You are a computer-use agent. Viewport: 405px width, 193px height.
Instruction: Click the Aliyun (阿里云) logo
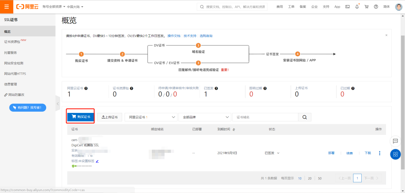click(27, 6)
